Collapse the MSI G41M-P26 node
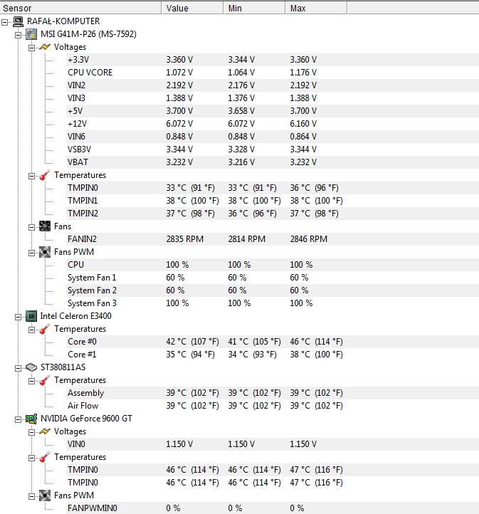Screen dimensions: 479x514 coord(18,35)
